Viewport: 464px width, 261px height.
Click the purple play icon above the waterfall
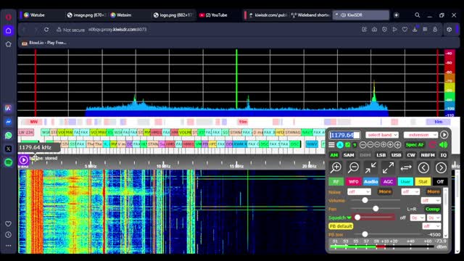[23, 159]
